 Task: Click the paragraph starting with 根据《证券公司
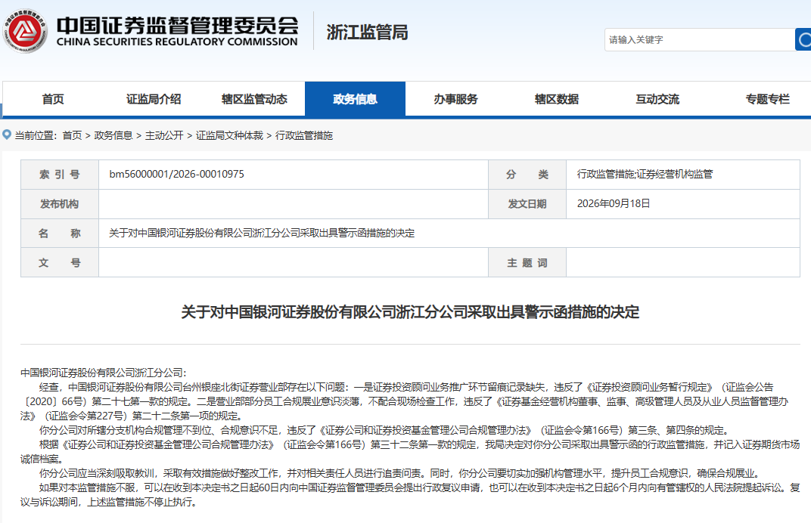coord(410,452)
